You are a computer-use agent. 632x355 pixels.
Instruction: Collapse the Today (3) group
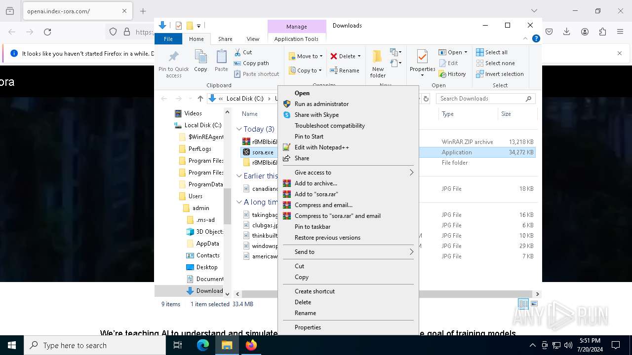239,129
